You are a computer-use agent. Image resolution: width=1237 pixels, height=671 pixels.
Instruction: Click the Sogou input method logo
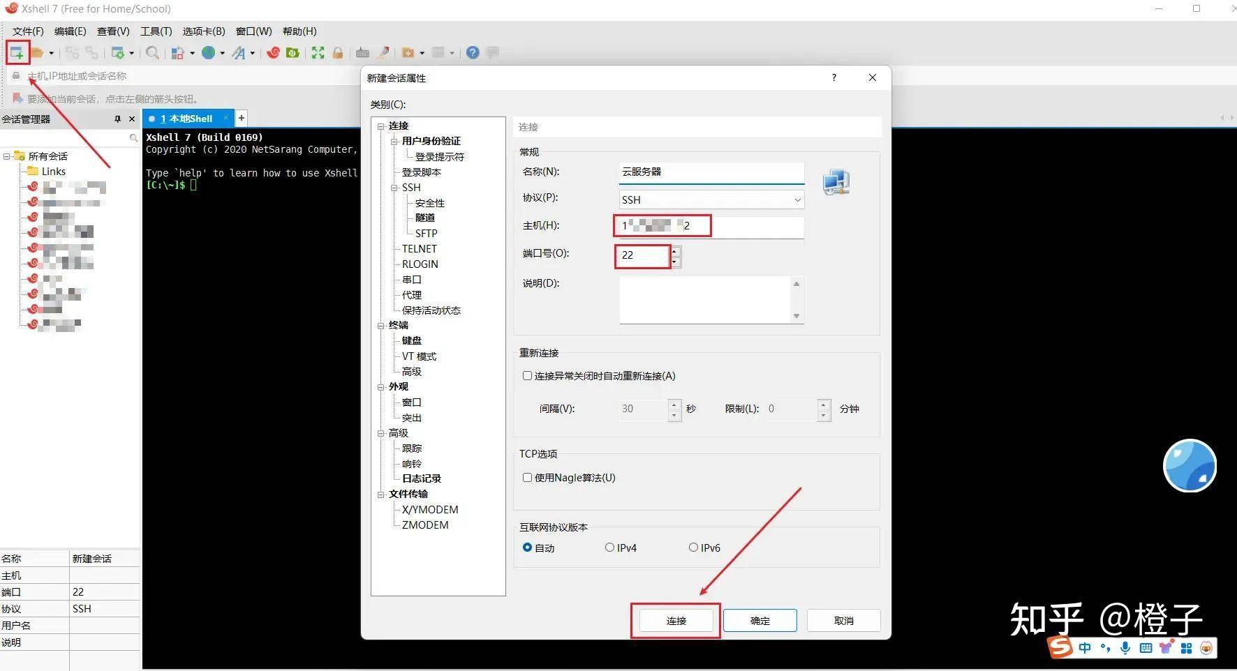tap(1060, 647)
